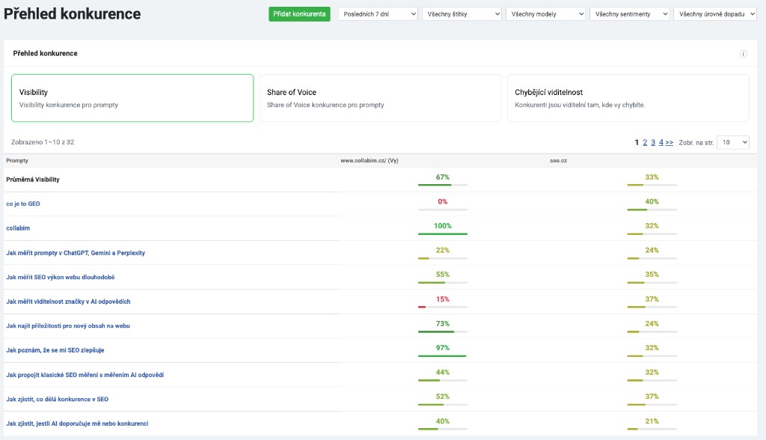Click the seo.cz column header
Image resolution: width=766 pixels, height=440 pixels.
point(558,161)
